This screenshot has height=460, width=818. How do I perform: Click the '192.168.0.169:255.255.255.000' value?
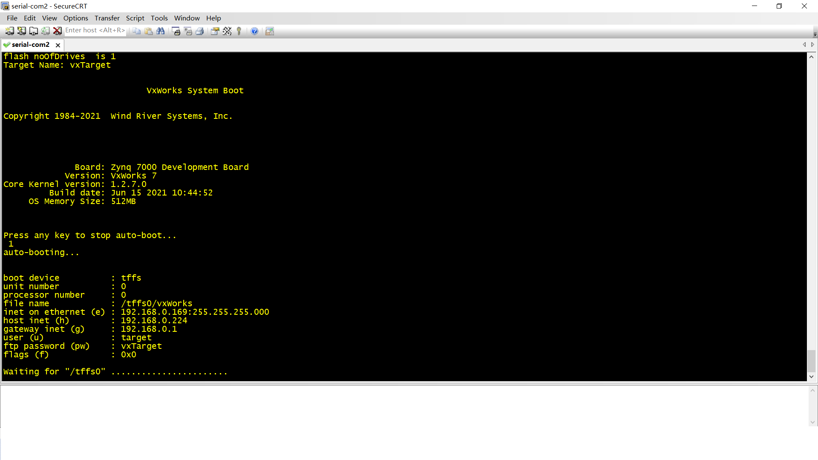pyautogui.click(x=195, y=312)
